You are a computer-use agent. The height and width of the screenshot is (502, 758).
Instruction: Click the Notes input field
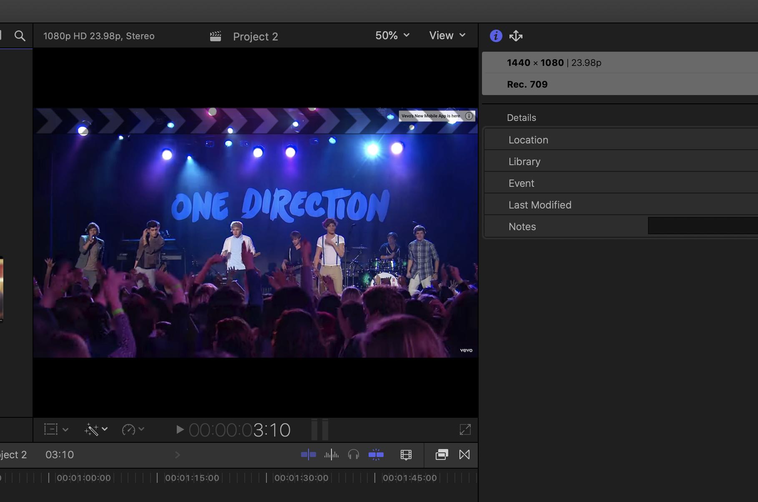(703, 226)
